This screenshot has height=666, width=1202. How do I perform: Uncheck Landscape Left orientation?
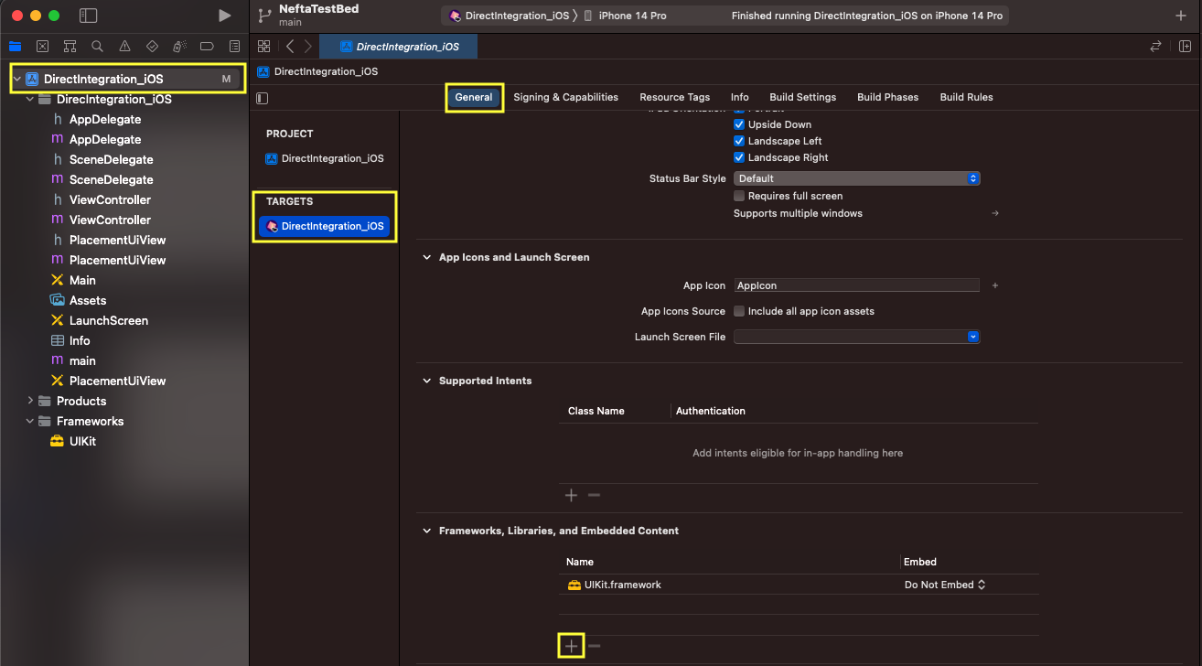739,141
